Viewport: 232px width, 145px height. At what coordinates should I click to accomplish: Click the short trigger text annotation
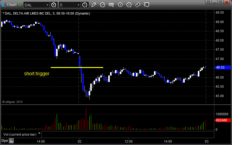(x=37, y=73)
